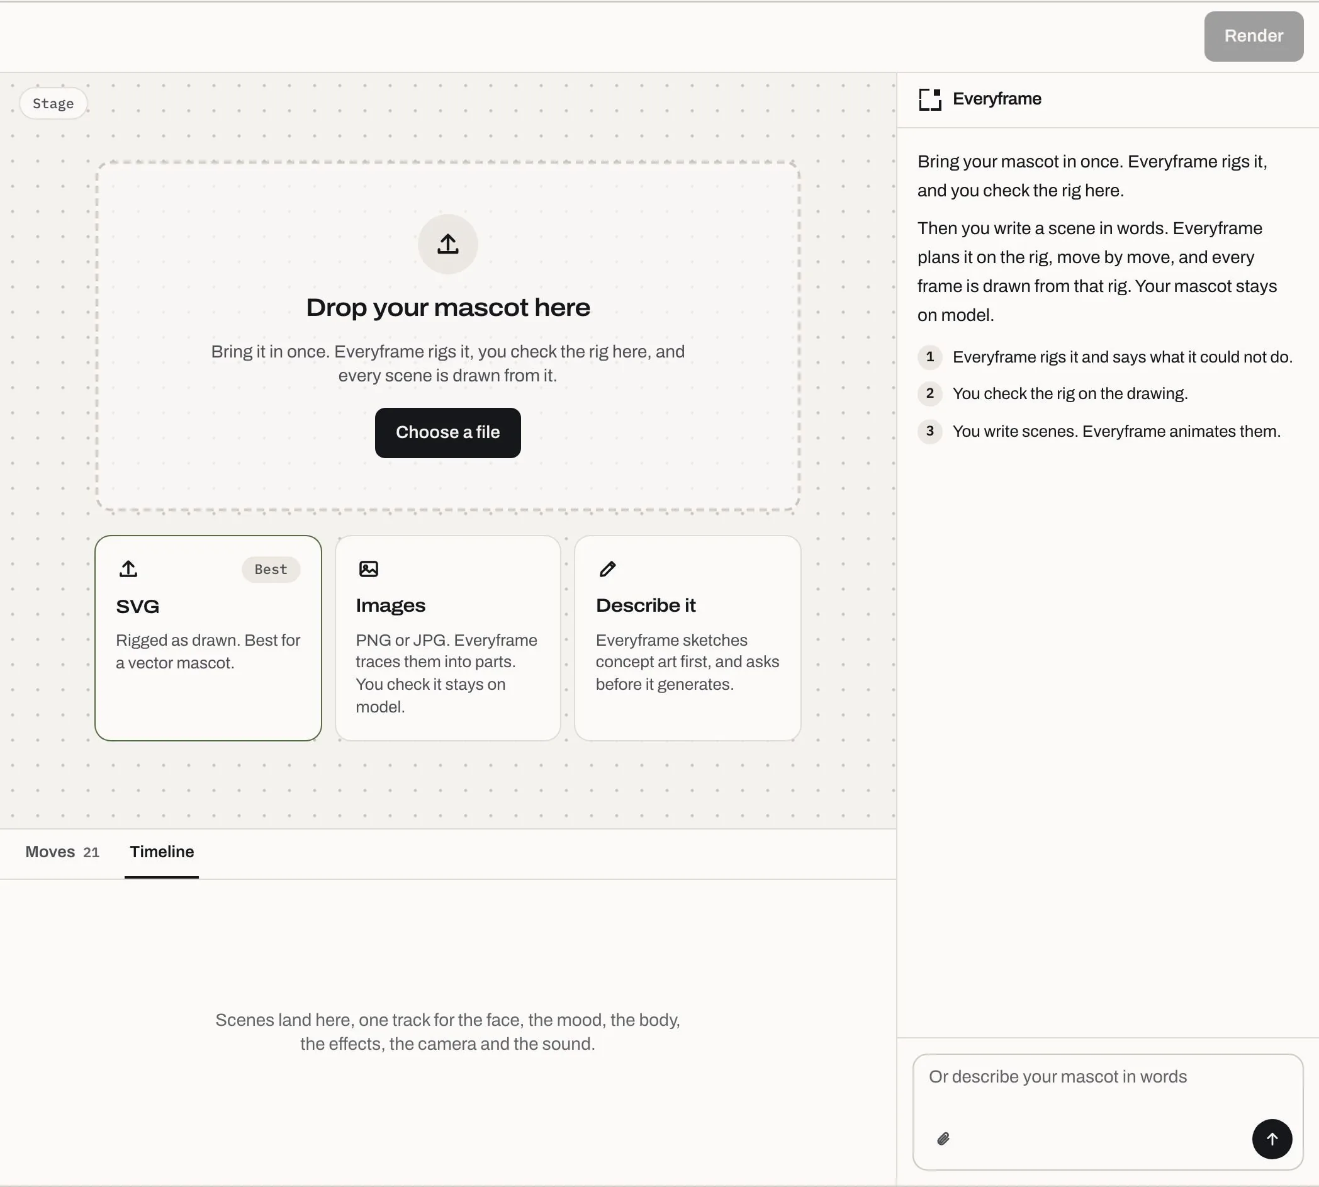Click 'Everyframe rigs it and says what it could not do.'
1319x1187 pixels.
(x=1122, y=357)
